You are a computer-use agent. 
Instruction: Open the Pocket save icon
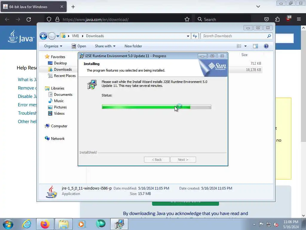(266, 19)
